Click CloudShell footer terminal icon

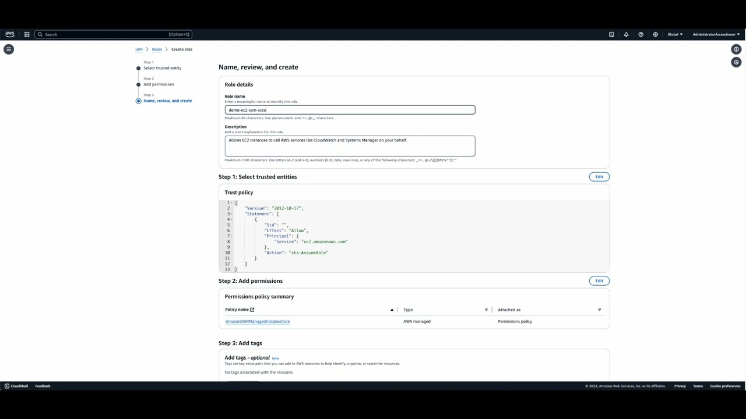click(7, 386)
